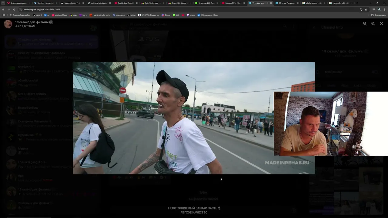Mute audio on the 19 сезон tab
This screenshot has width=388, height=218.
tap(267, 3)
